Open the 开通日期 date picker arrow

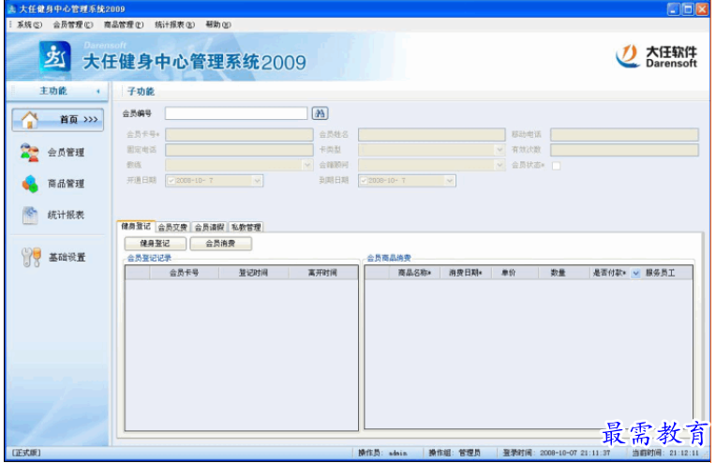pos(257,181)
